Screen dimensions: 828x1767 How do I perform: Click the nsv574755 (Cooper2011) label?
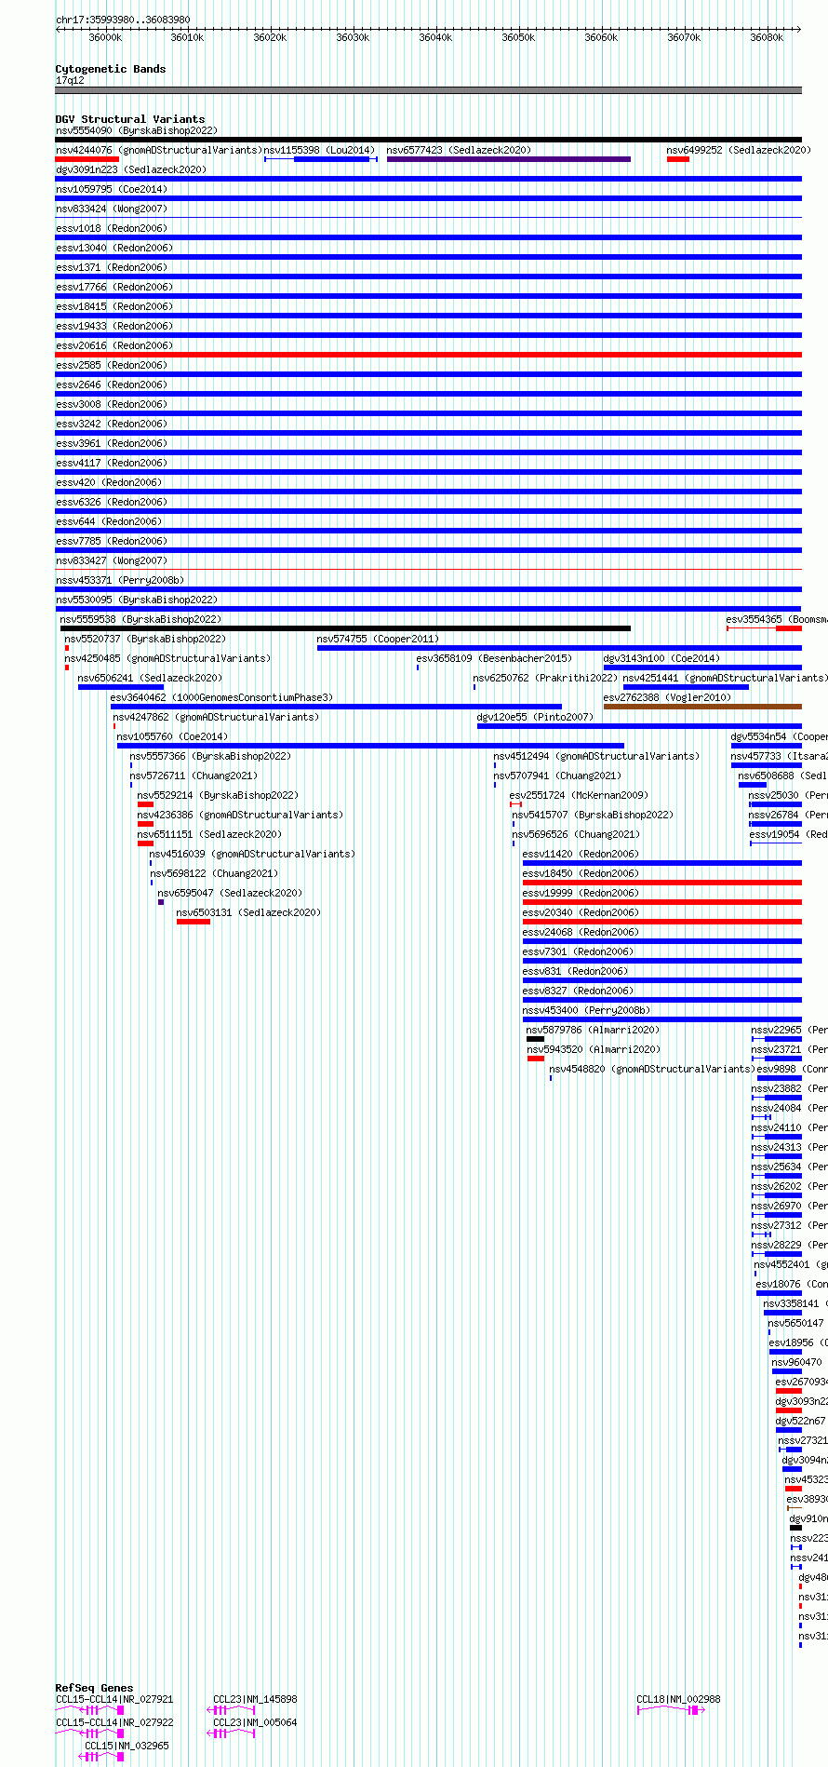point(377,640)
